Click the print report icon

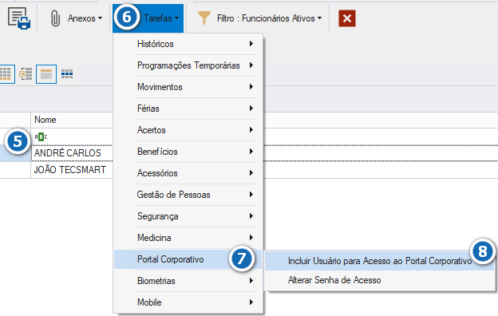point(19,18)
